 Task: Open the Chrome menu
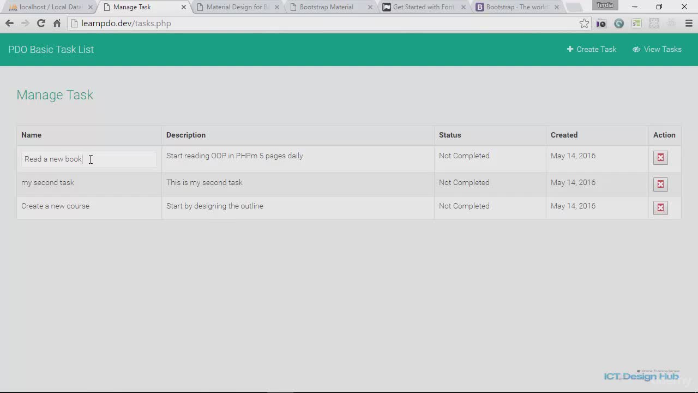[688, 23]
